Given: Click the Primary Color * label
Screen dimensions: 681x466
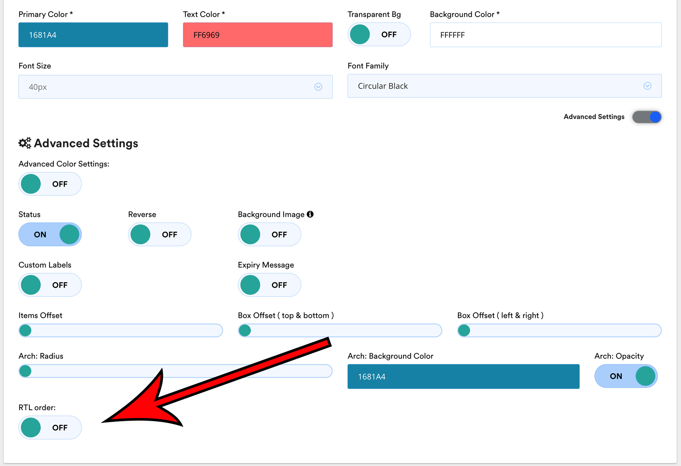Looking at the screenshot, I should tap(46, 14).
